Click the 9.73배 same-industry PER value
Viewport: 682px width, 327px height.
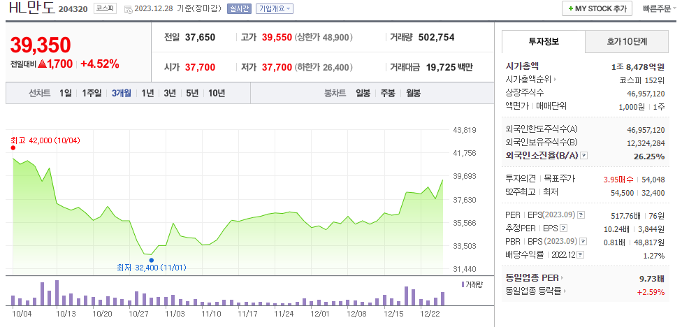[x=652, y=278]
